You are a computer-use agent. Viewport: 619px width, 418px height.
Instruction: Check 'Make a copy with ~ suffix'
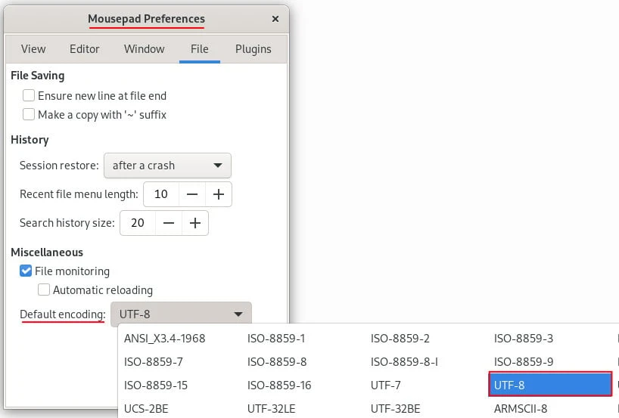click(x=29, y=115)
